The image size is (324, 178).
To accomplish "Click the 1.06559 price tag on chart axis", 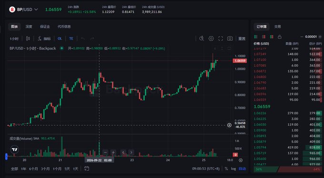I will [x=240, y=61].
